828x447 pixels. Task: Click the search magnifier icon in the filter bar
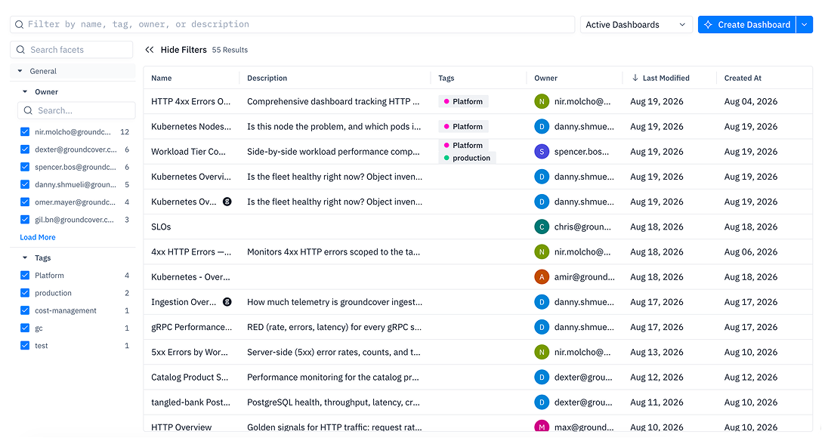(19, 24)
